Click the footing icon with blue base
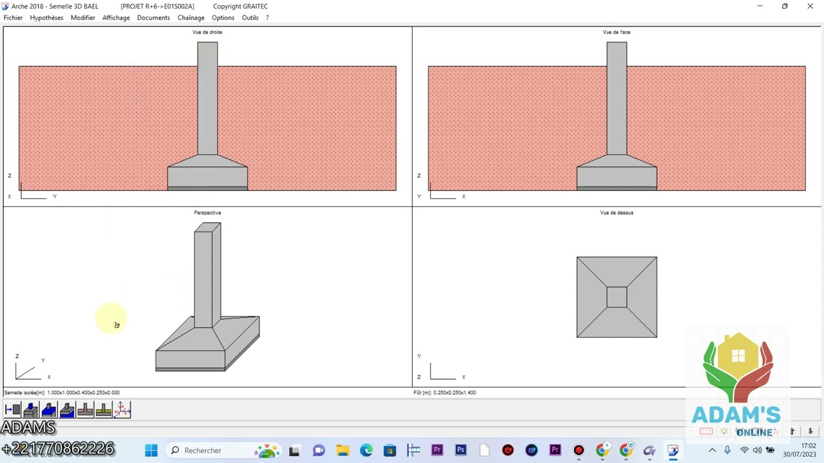824x463 pixels. [67, 410]
